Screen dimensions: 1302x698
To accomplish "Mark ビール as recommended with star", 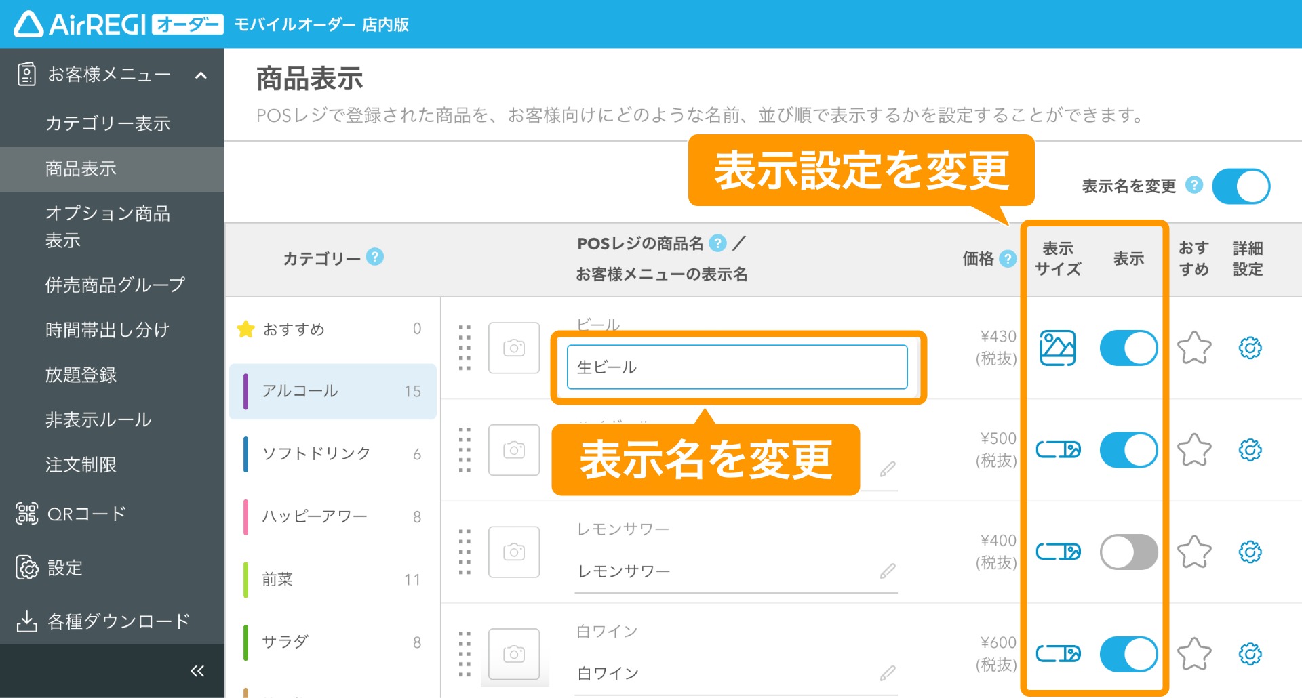I will (1194, 348).
